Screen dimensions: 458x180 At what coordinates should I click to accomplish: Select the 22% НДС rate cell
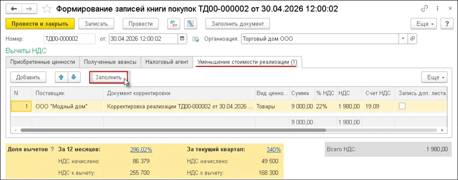(326, 106)
